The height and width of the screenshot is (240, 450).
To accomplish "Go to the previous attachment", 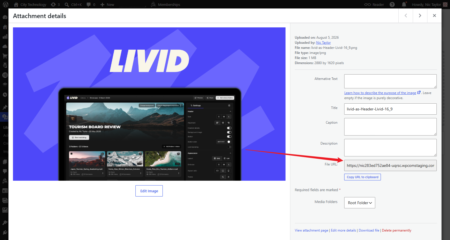I will tap(406, 16).
